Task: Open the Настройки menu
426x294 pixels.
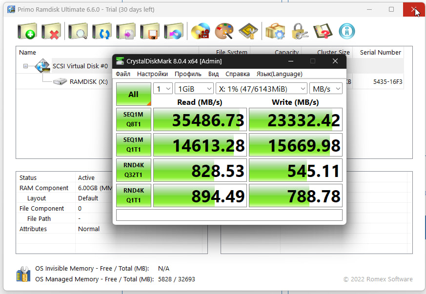Action: tap(152, 74)
